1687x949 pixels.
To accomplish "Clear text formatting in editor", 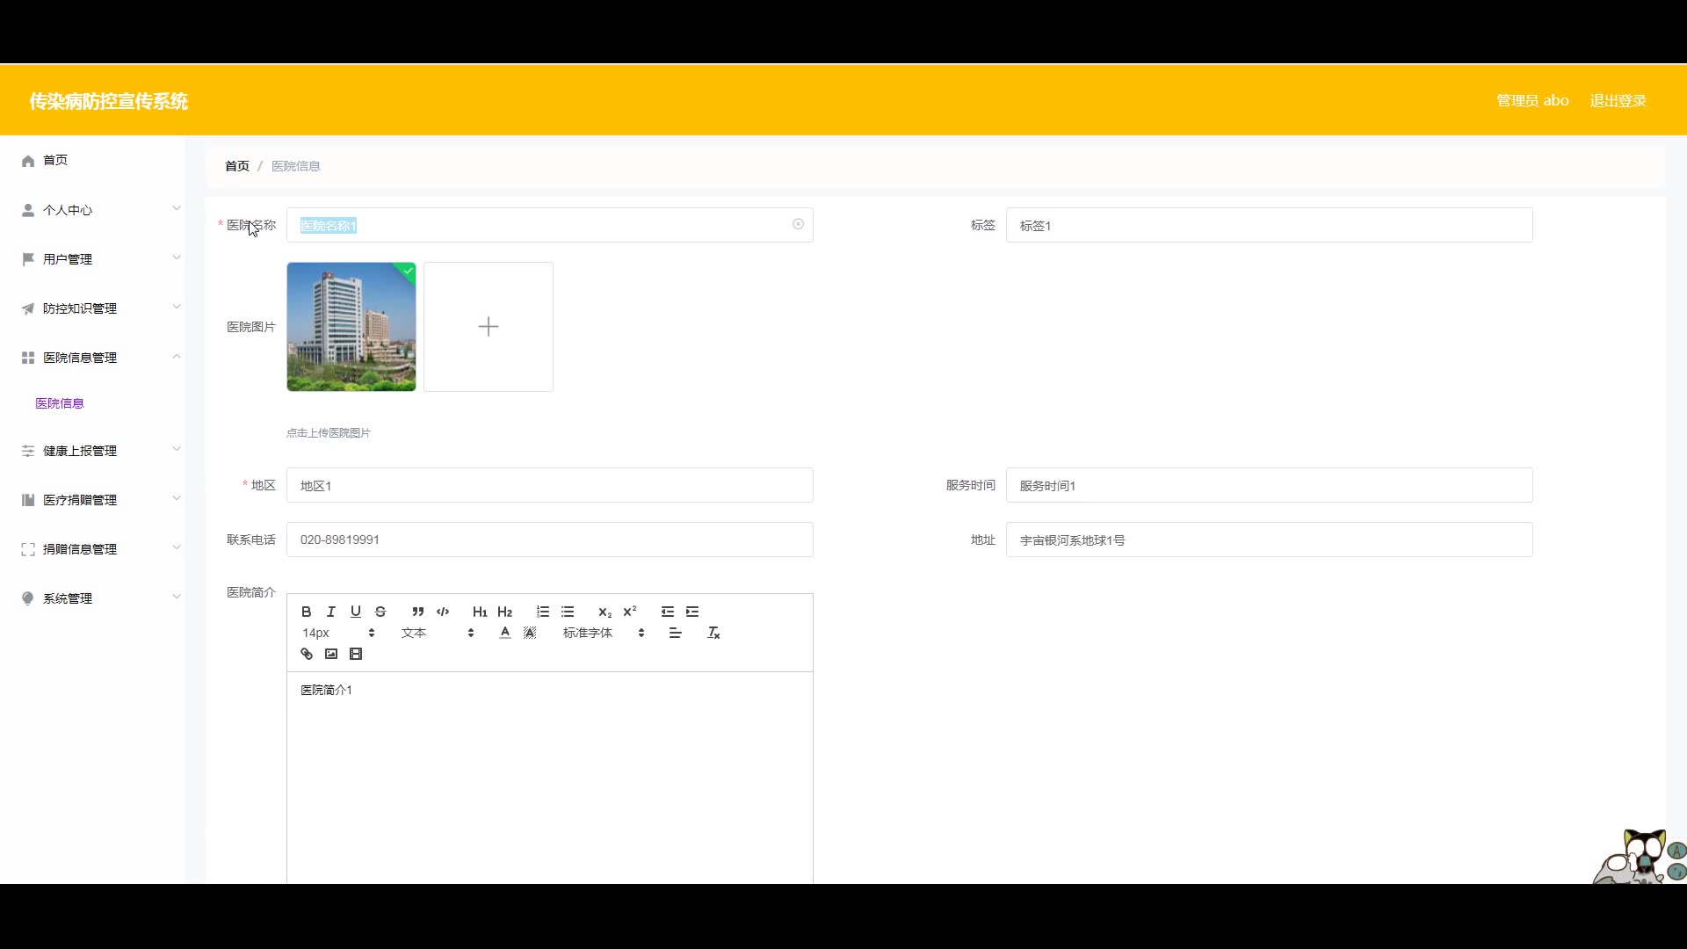I will point(713,633).
